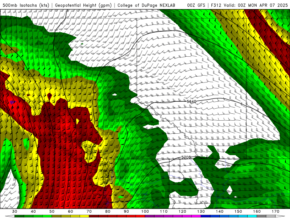Image resolution: width=290 pixels, height=218 pixels.
Task: Click the '500mb Isotachs (kts)' title text
Action: tap(26, 5)
